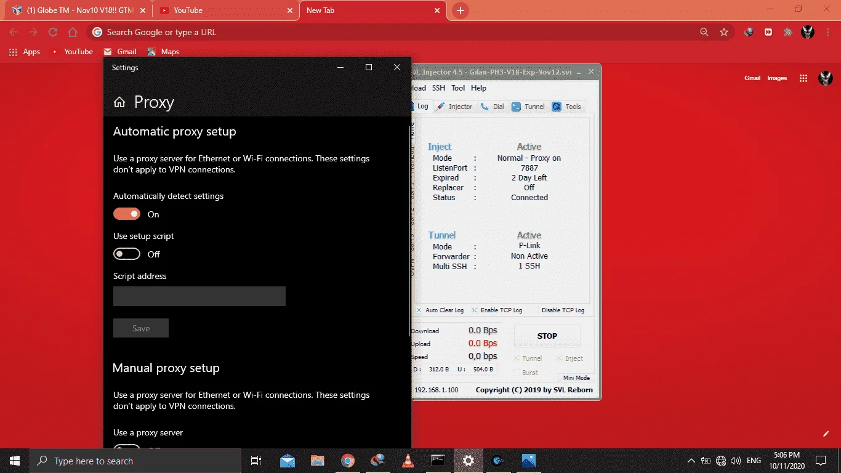
Task: Click ENG language indicator in tray
Action: [x=754, y=461]
